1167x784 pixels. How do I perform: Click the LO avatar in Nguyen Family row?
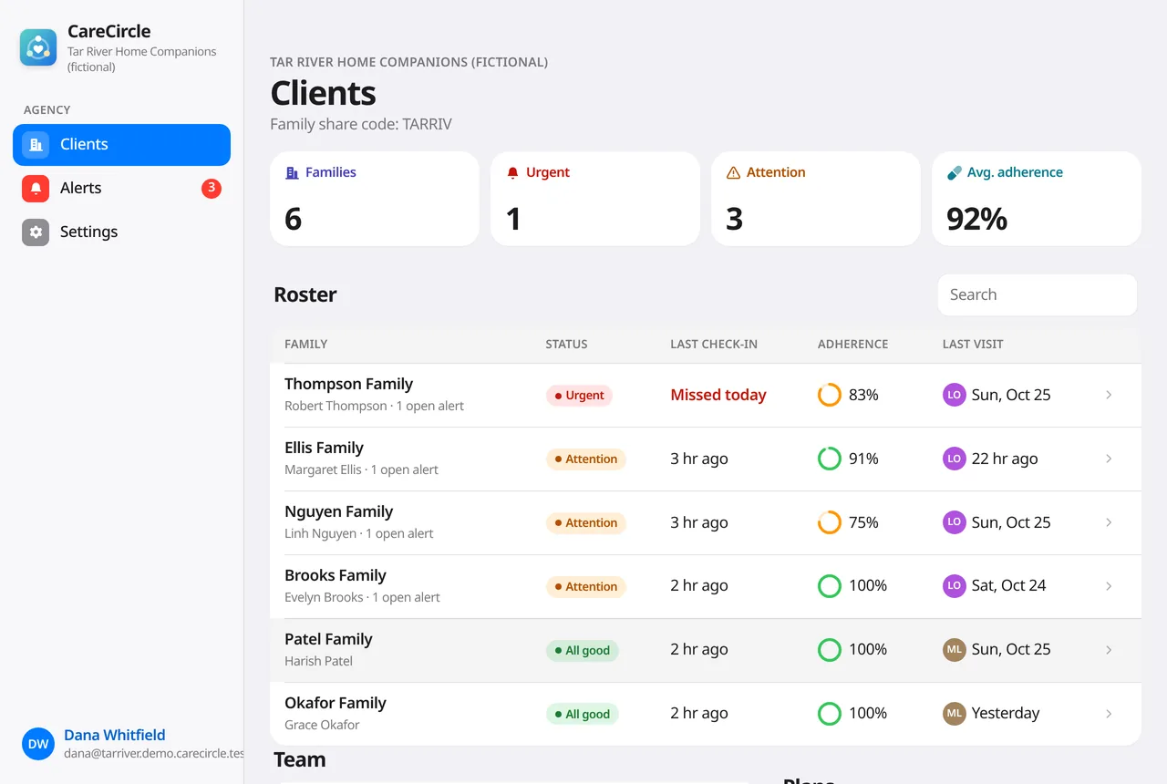955,522
